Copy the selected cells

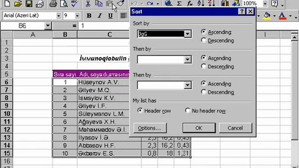click(x=99, y=3)
